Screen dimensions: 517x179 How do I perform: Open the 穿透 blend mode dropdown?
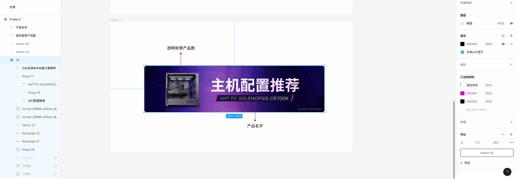point(471,23)
